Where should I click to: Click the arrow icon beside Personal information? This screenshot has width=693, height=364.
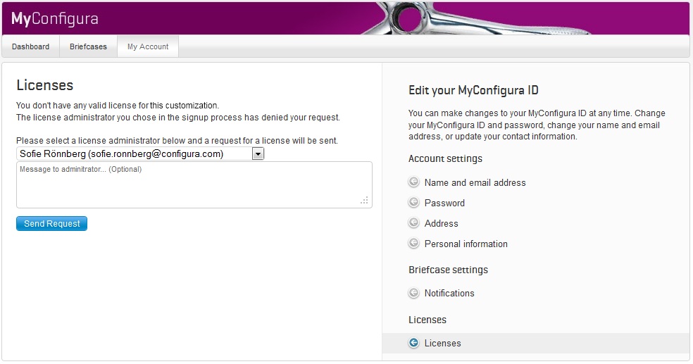coord(413,243)
